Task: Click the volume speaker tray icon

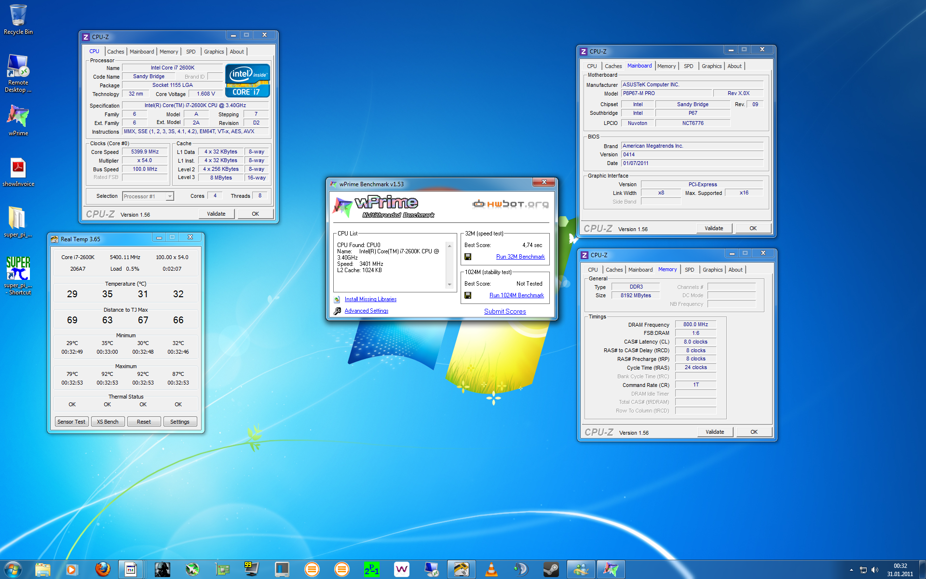Action: [875, 570]
